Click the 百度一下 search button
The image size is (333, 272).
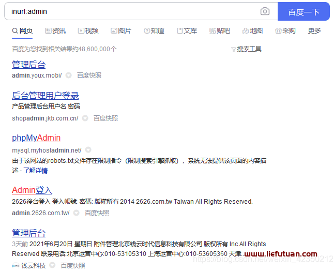(304, 11)
